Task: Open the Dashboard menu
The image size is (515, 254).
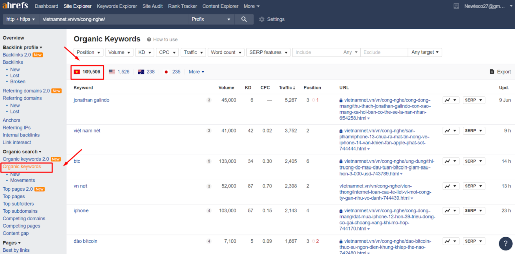Action: (46, 6)
